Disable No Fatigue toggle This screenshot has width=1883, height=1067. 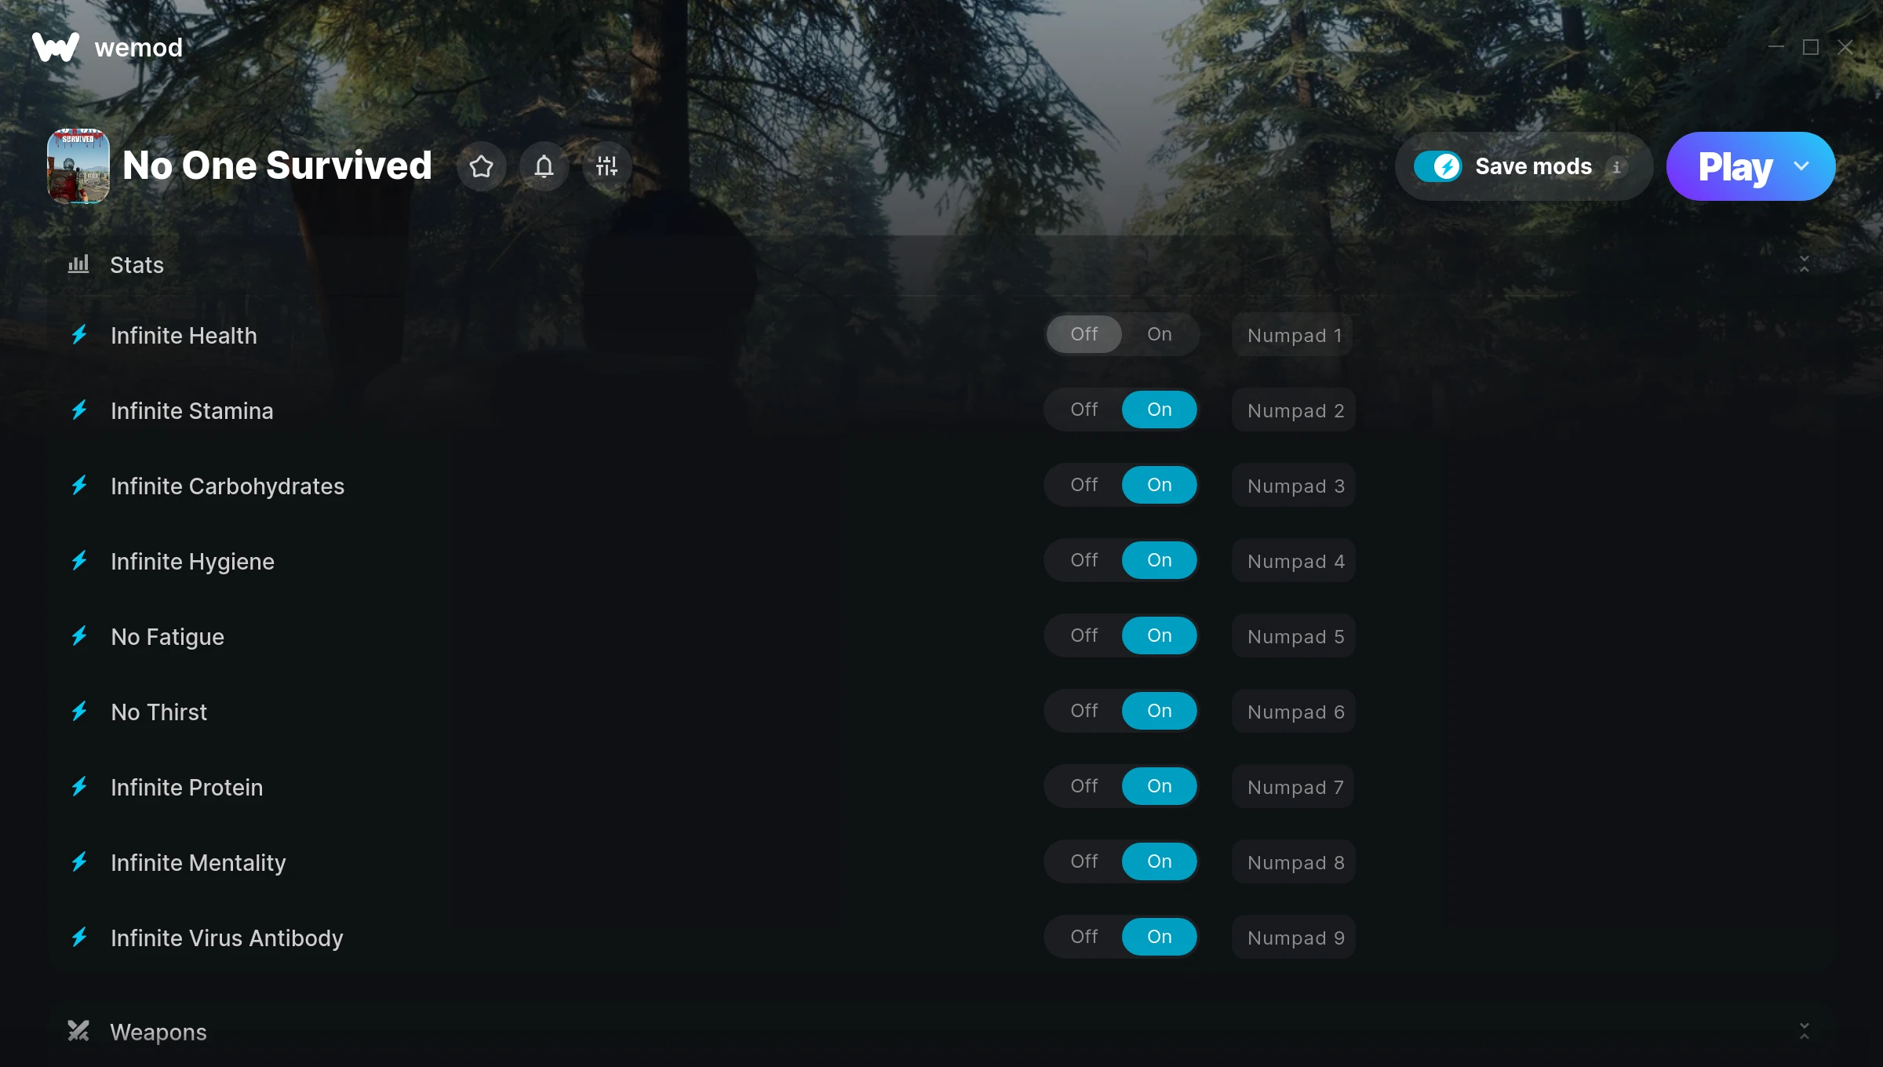(1084, 634)
